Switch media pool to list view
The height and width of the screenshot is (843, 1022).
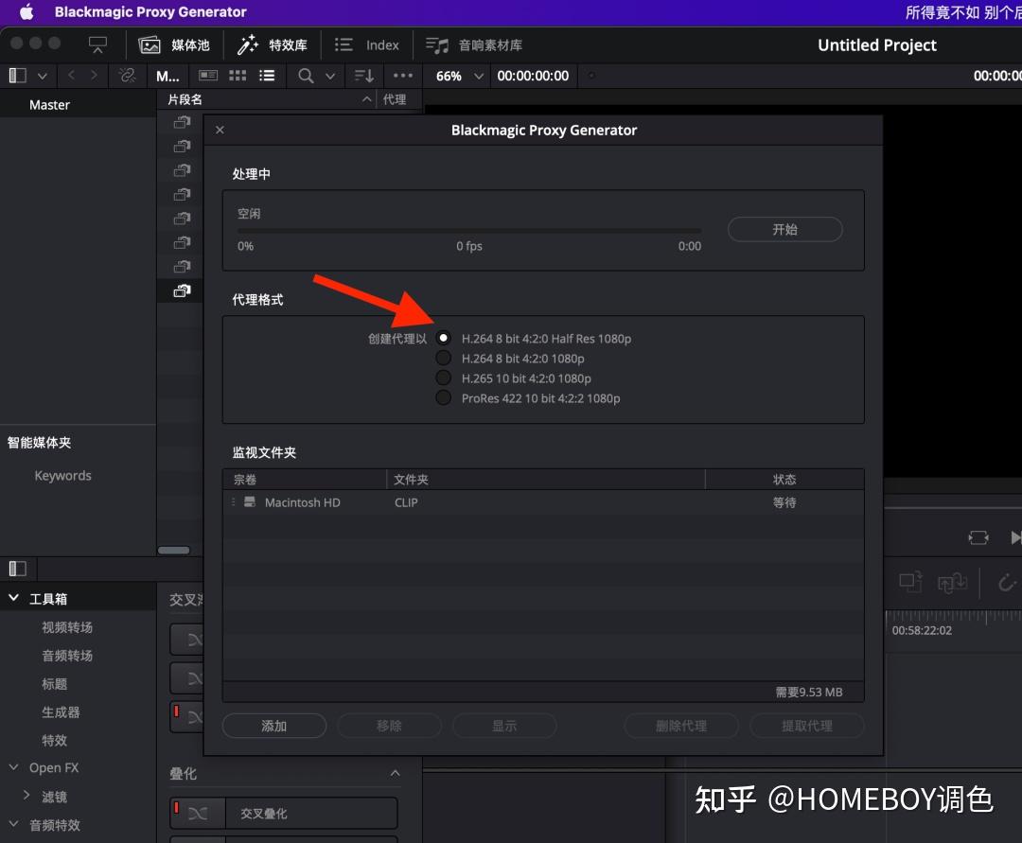[x=268, y=76]
